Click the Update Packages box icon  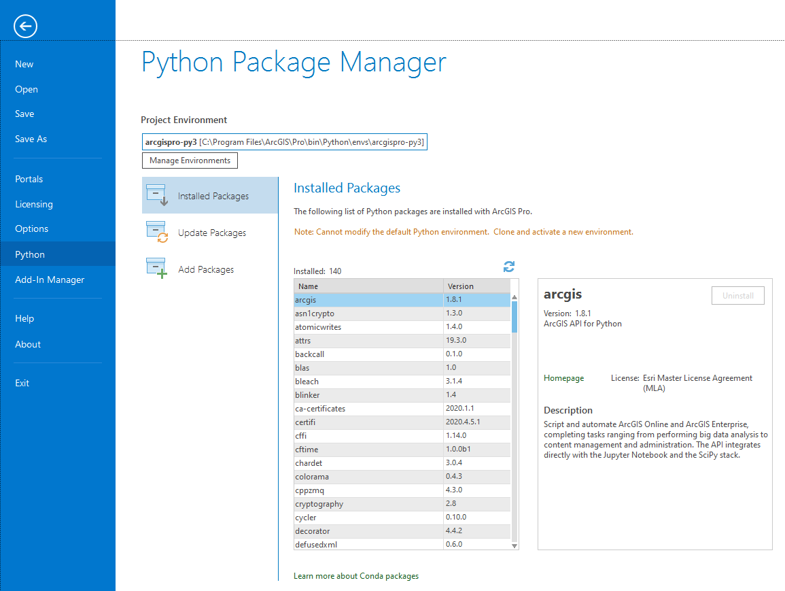157,232
